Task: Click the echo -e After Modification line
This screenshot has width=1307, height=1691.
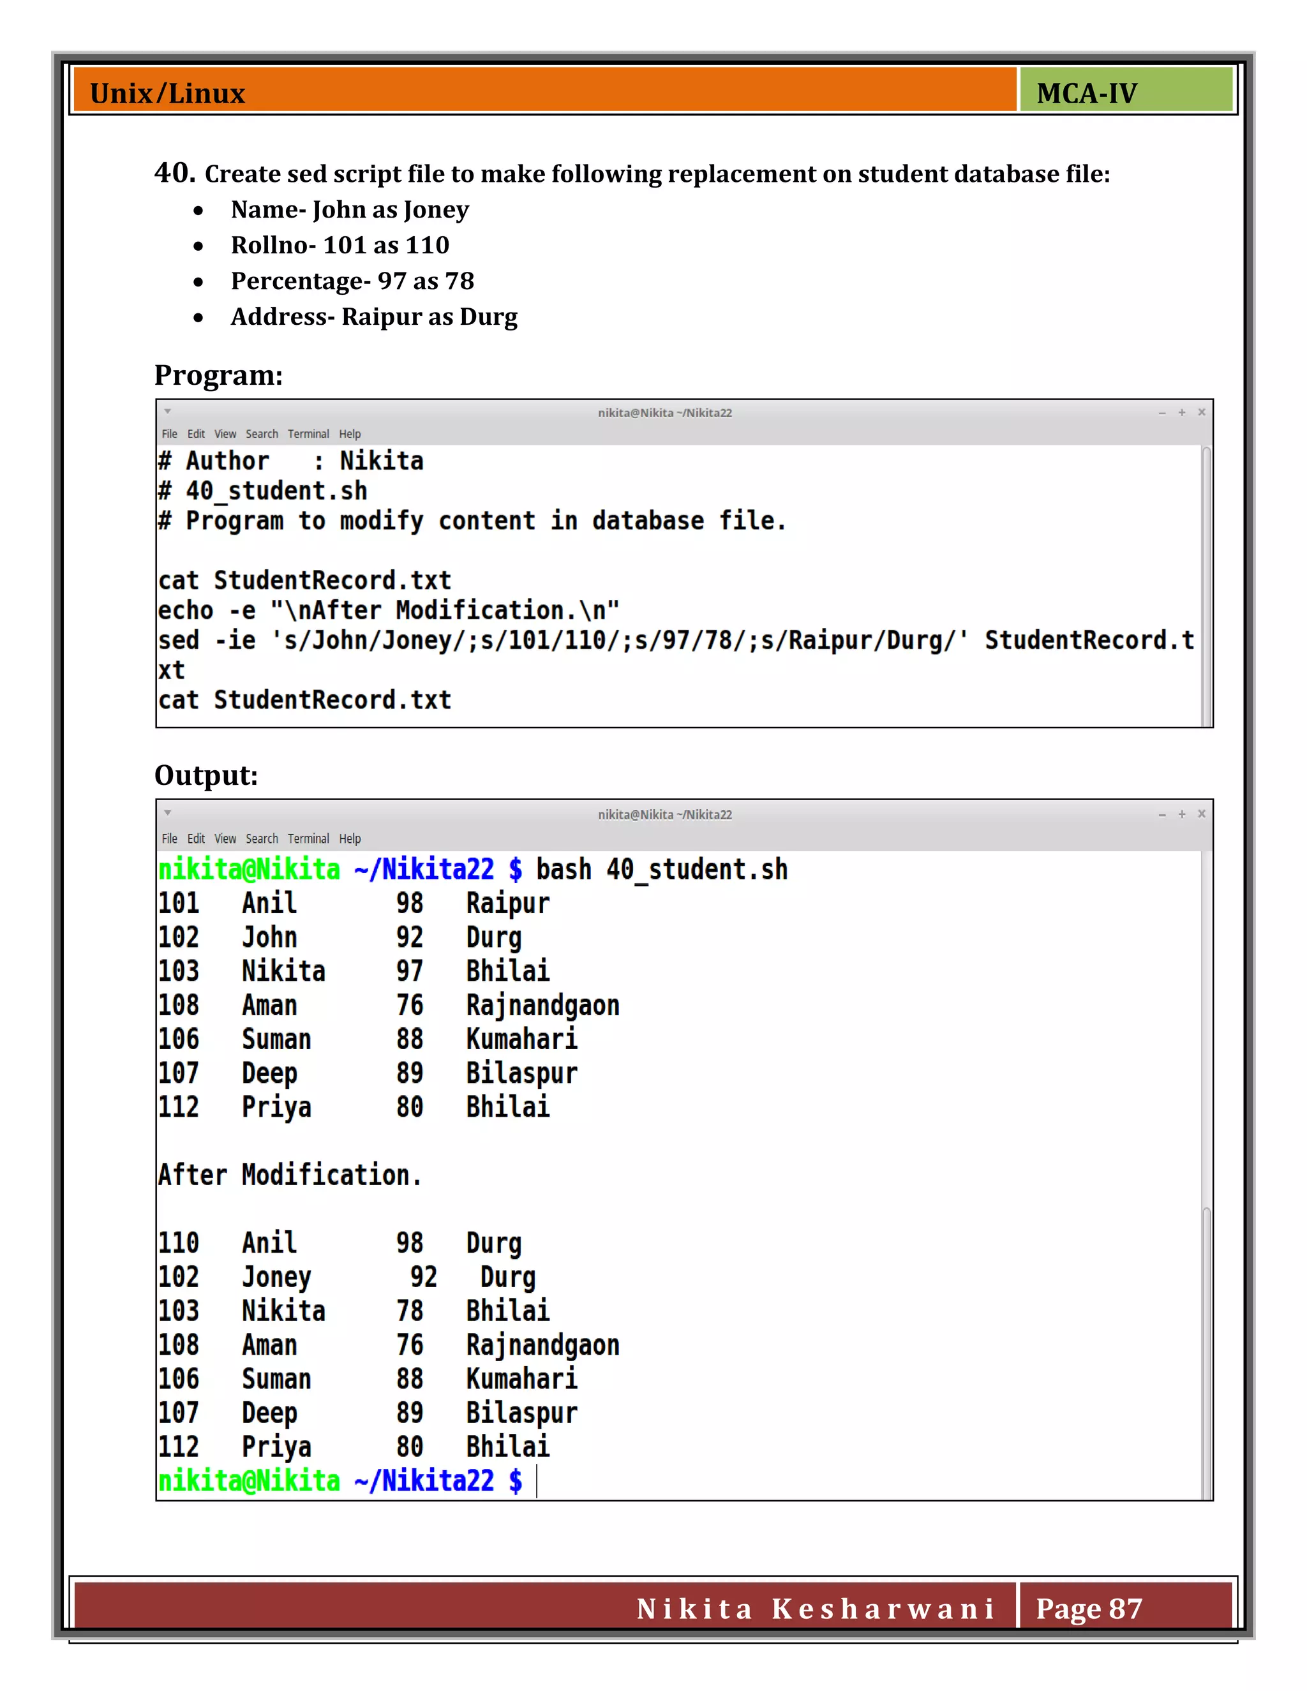Action: pos(389,611)
